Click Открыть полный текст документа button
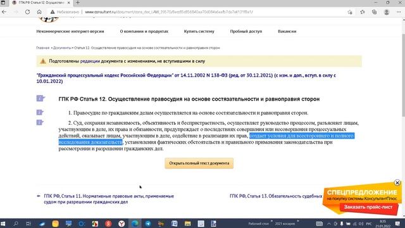405x228 pixels. tap(199, 163)
